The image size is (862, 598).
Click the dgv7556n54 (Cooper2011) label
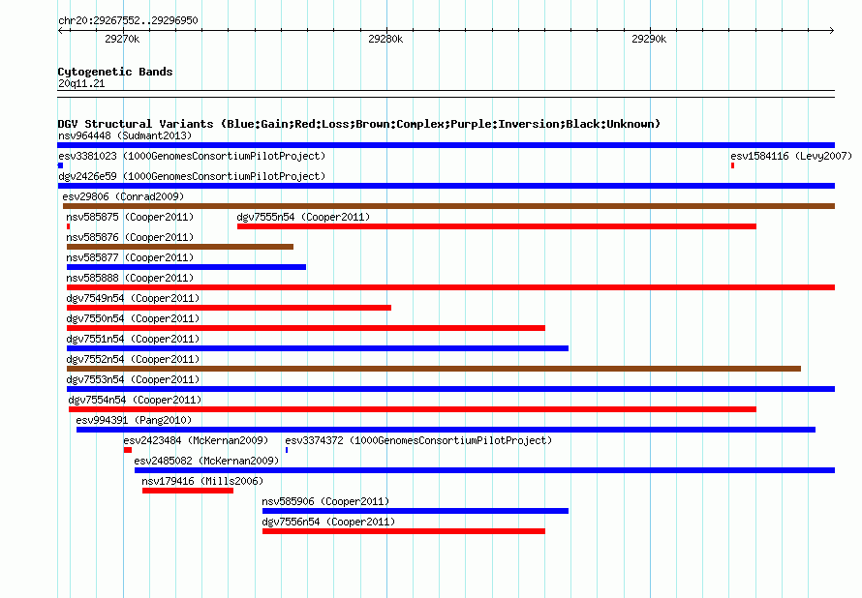328,522
